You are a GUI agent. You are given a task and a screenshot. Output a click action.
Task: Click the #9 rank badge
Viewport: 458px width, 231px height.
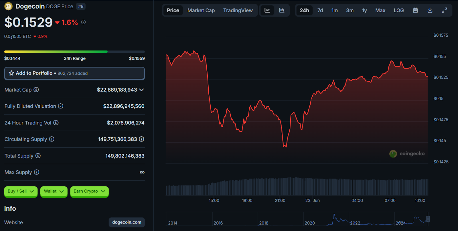tap(81, 6)
